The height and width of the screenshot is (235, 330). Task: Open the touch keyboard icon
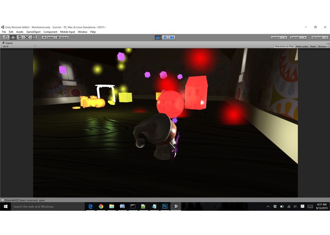coord(310,206)
